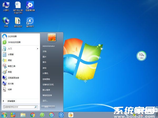The height and width of the screenshot is (118, 158).
Task: Open the 运行... run dialog
Action: point(45,101)
